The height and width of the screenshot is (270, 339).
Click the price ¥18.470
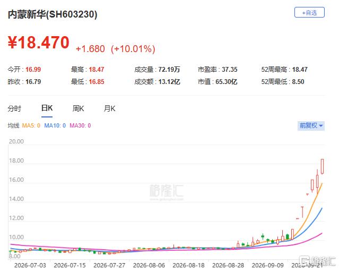click(39, 42)
